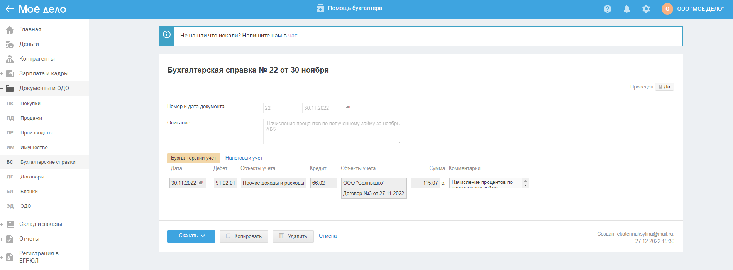This screenshot has height=270, width=733.
Task: Click the Отмена link
Action: pos(328,236)
